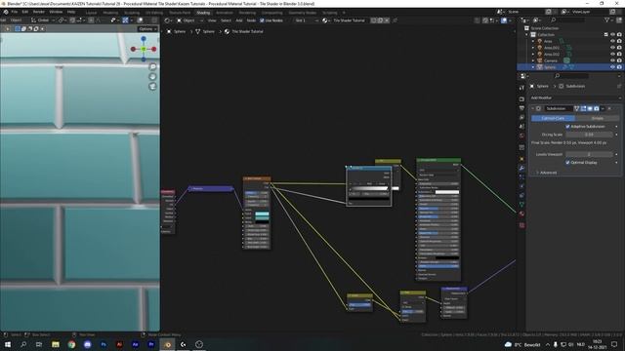
Task: Open the Edit menu
Action: [x=25, y=12]
